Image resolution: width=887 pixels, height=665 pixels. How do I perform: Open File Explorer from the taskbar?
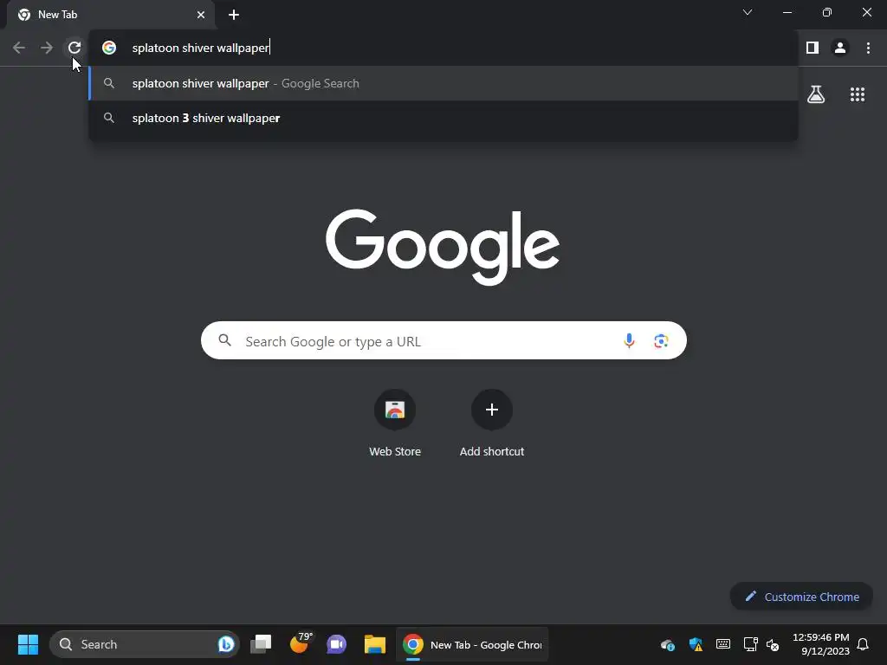374,644
